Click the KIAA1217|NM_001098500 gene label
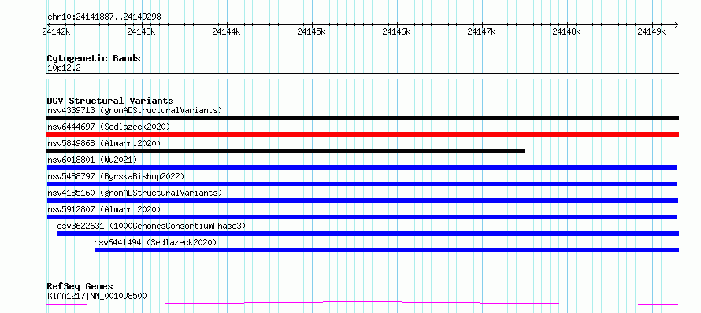The width and height of the screenshot is (701, 313). [97, 296]
